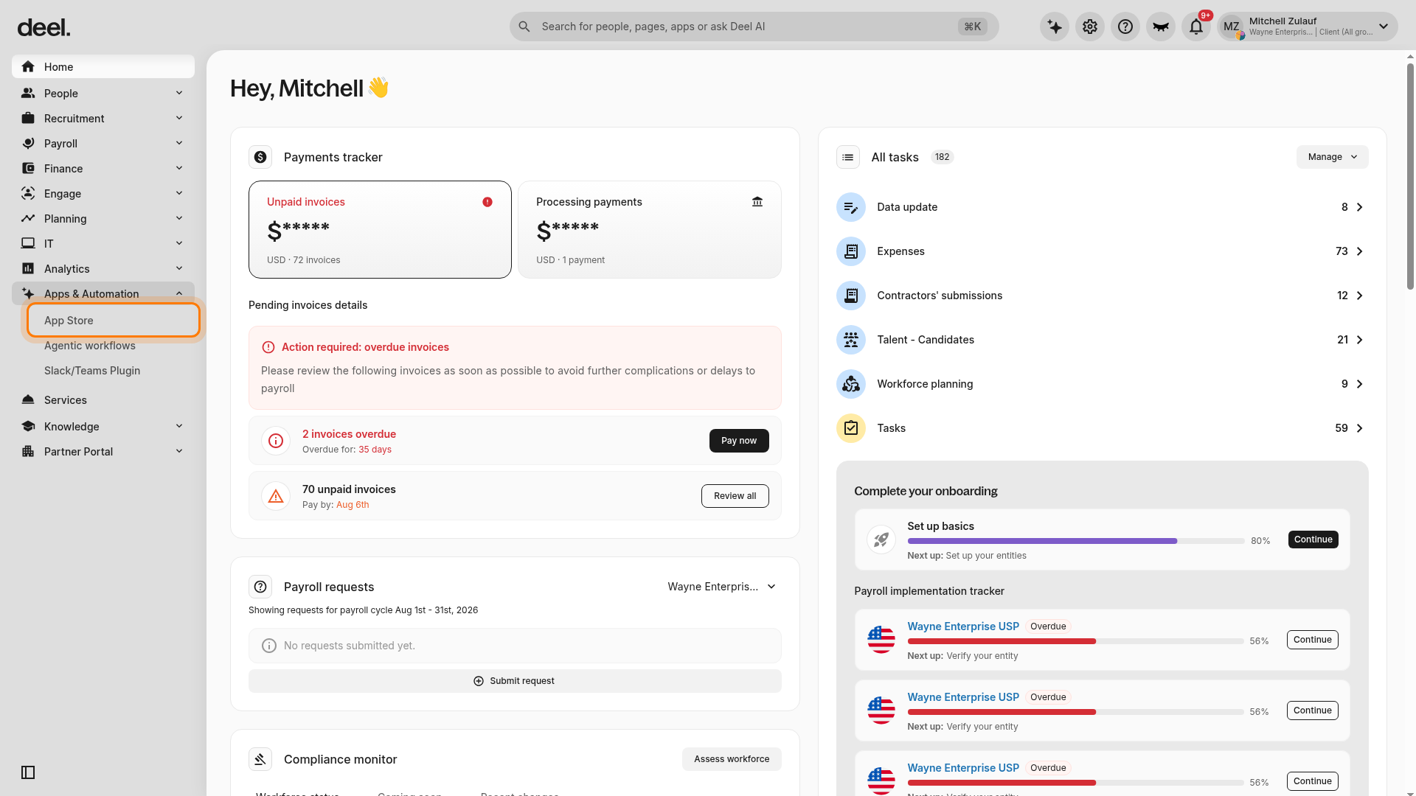Click the Expenses task icon
Image resolution: width=1416 pixels, height=796 pixels.
[x=851, y=251]
